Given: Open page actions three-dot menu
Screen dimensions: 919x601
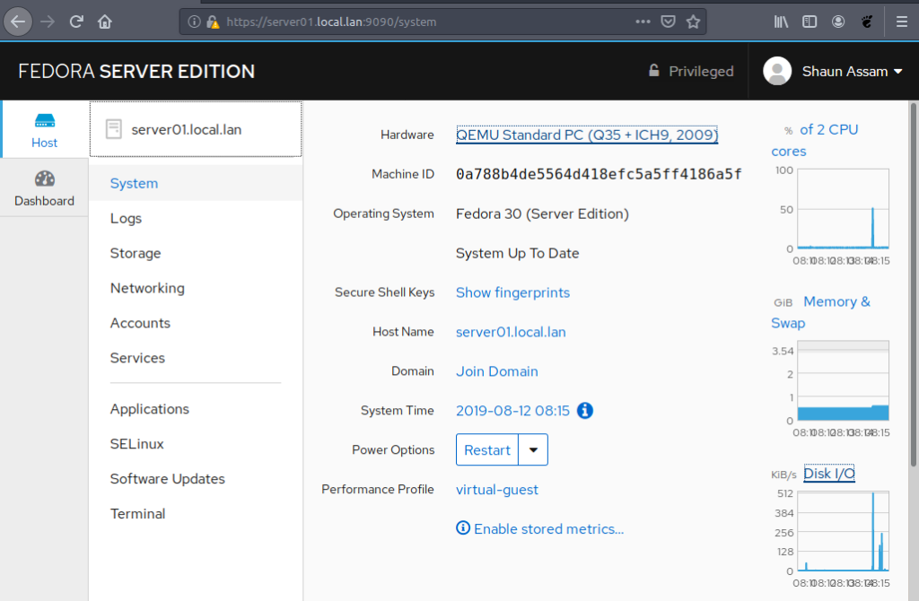Looking at the screenshot, I should (x=643, y=22).
